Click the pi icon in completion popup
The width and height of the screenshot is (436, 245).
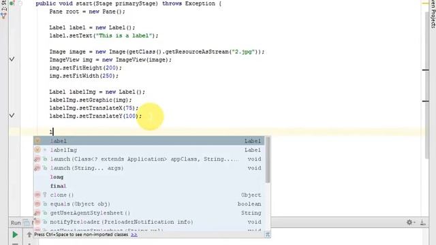(x=268, y=235)
